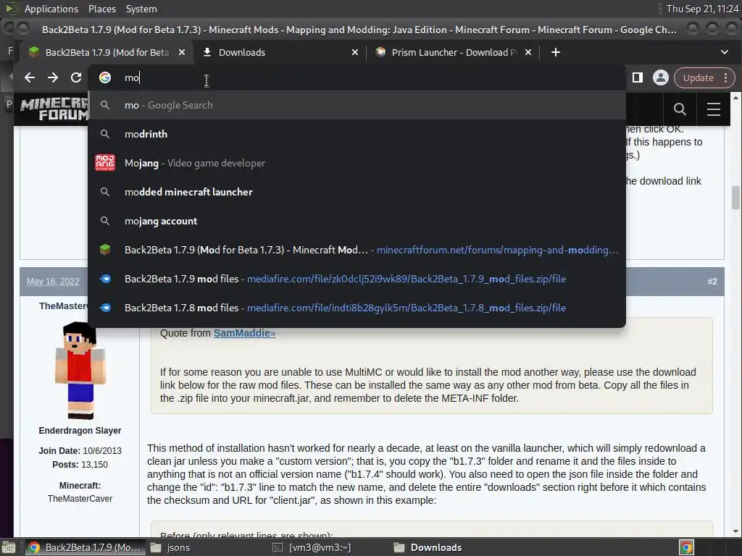
Task: Go back to the previous page
Action: (x=29, y=77)
